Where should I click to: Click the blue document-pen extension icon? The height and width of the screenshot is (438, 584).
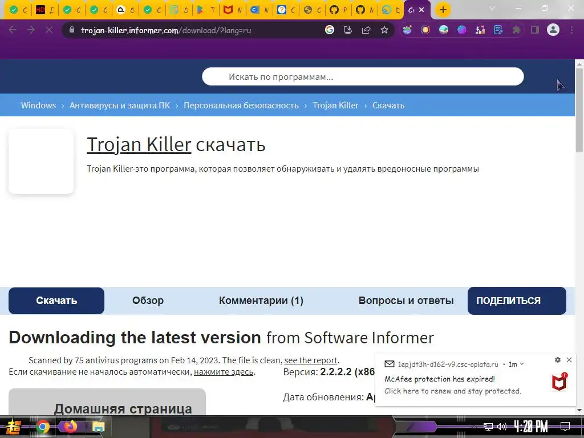click(x=498, y=30)
